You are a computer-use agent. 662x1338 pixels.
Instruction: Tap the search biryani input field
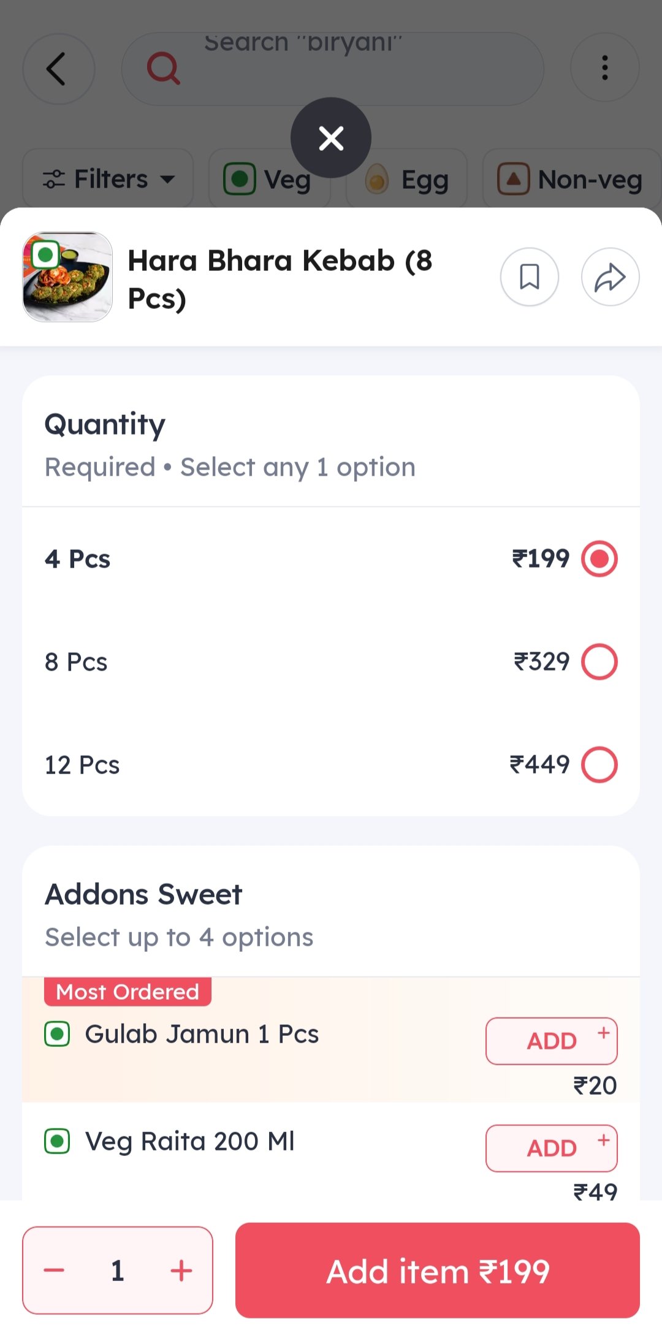(343, 69)
